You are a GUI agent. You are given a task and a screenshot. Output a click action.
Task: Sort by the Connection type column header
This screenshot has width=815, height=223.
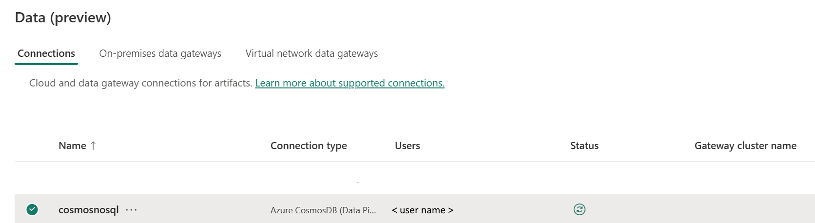[309, 146]
